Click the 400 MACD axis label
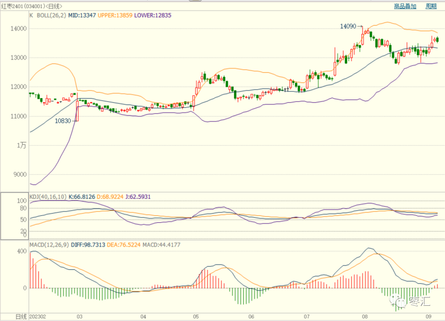This screenshot has height=321, width=445. (22, 251)
